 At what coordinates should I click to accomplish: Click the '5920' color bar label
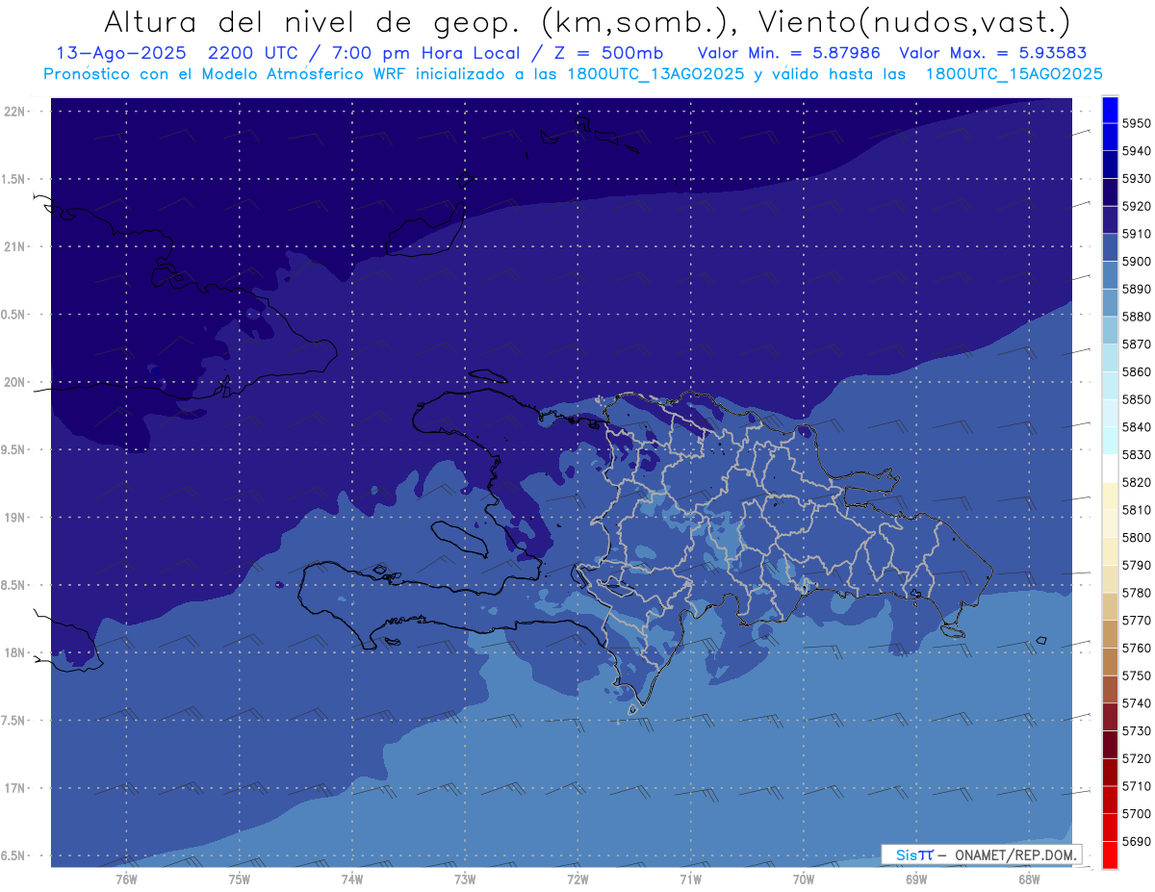pyautogui.click(x=1137, y=206)
